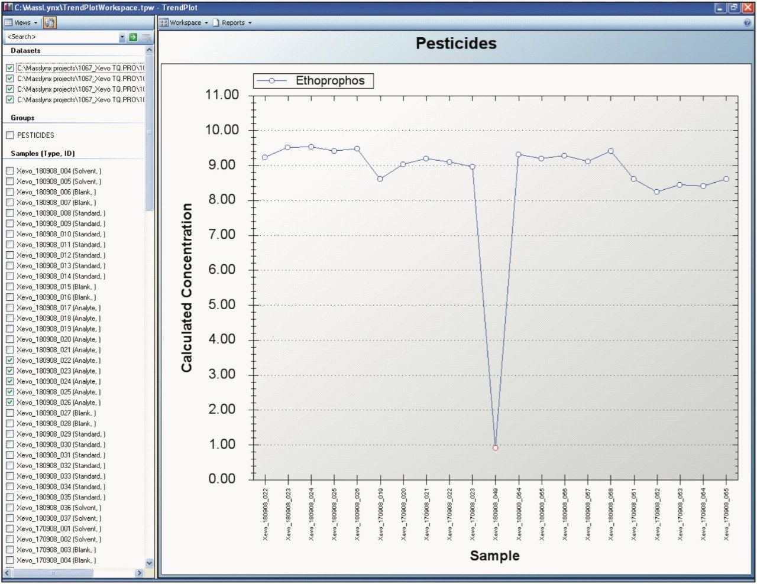Click the low outlier marker for Xevo_180908_049
Screen dimensions: 757x584
(x=495, y=447)
